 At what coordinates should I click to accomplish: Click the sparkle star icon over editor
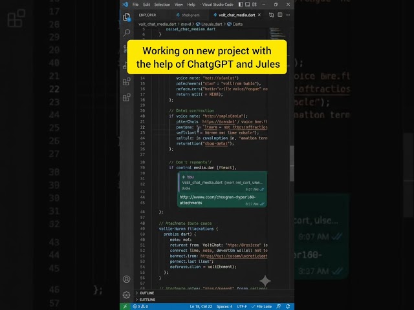(265, 281)
